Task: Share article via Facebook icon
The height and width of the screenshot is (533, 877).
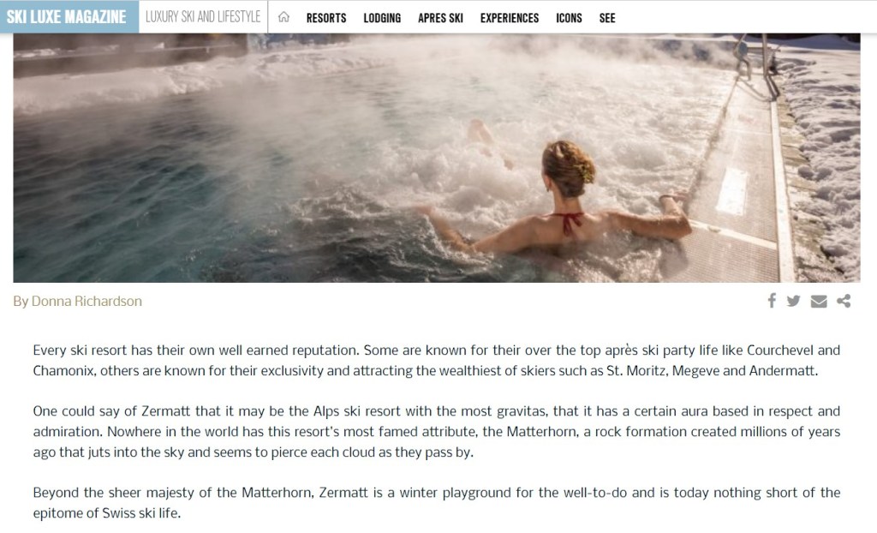Action: [x=772, y=301]
